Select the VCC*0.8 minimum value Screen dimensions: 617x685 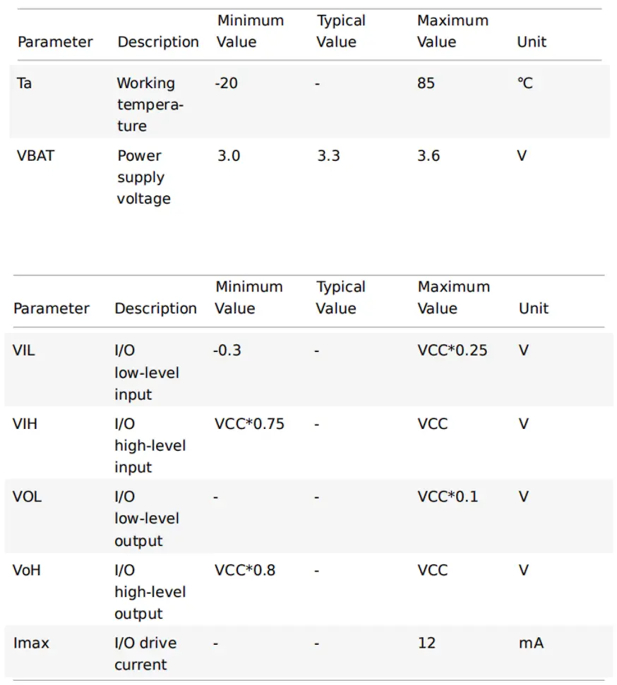245,570
